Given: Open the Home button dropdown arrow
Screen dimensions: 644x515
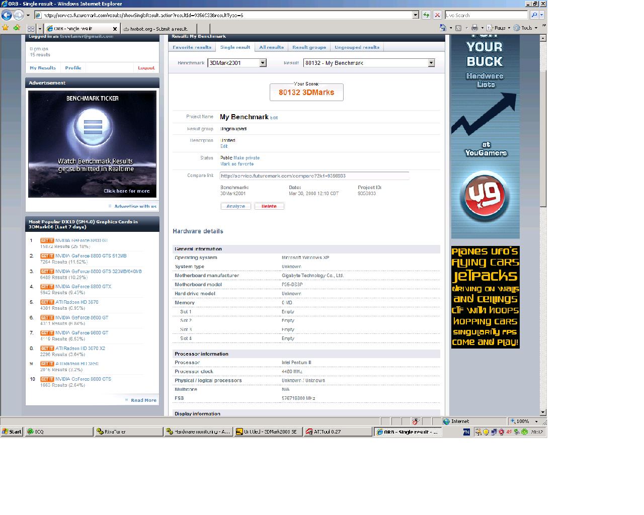Looking at the screenshot, I should click(450, 28).
